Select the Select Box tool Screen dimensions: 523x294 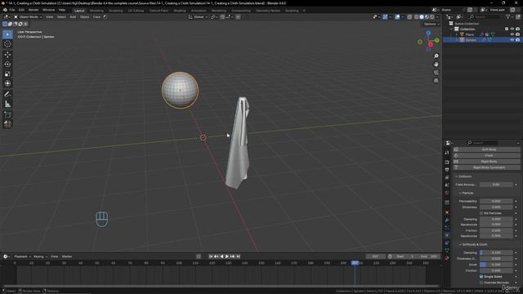[7, 34]
